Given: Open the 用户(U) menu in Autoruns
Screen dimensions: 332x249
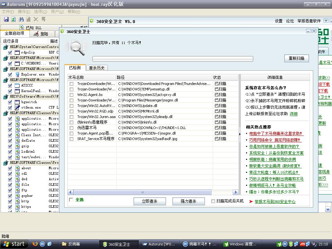Looking at the screenshot, I should point(57,12).
